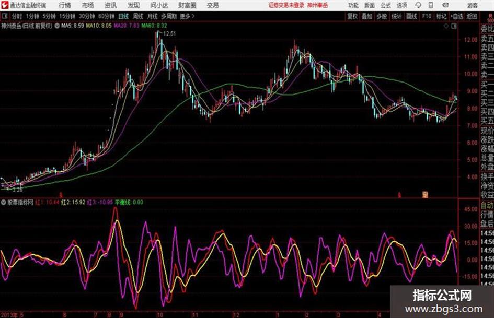Click the 45.00 indicator axis label
The width and height of the screenshot is (494, 318).
click(x=470, y=209)
